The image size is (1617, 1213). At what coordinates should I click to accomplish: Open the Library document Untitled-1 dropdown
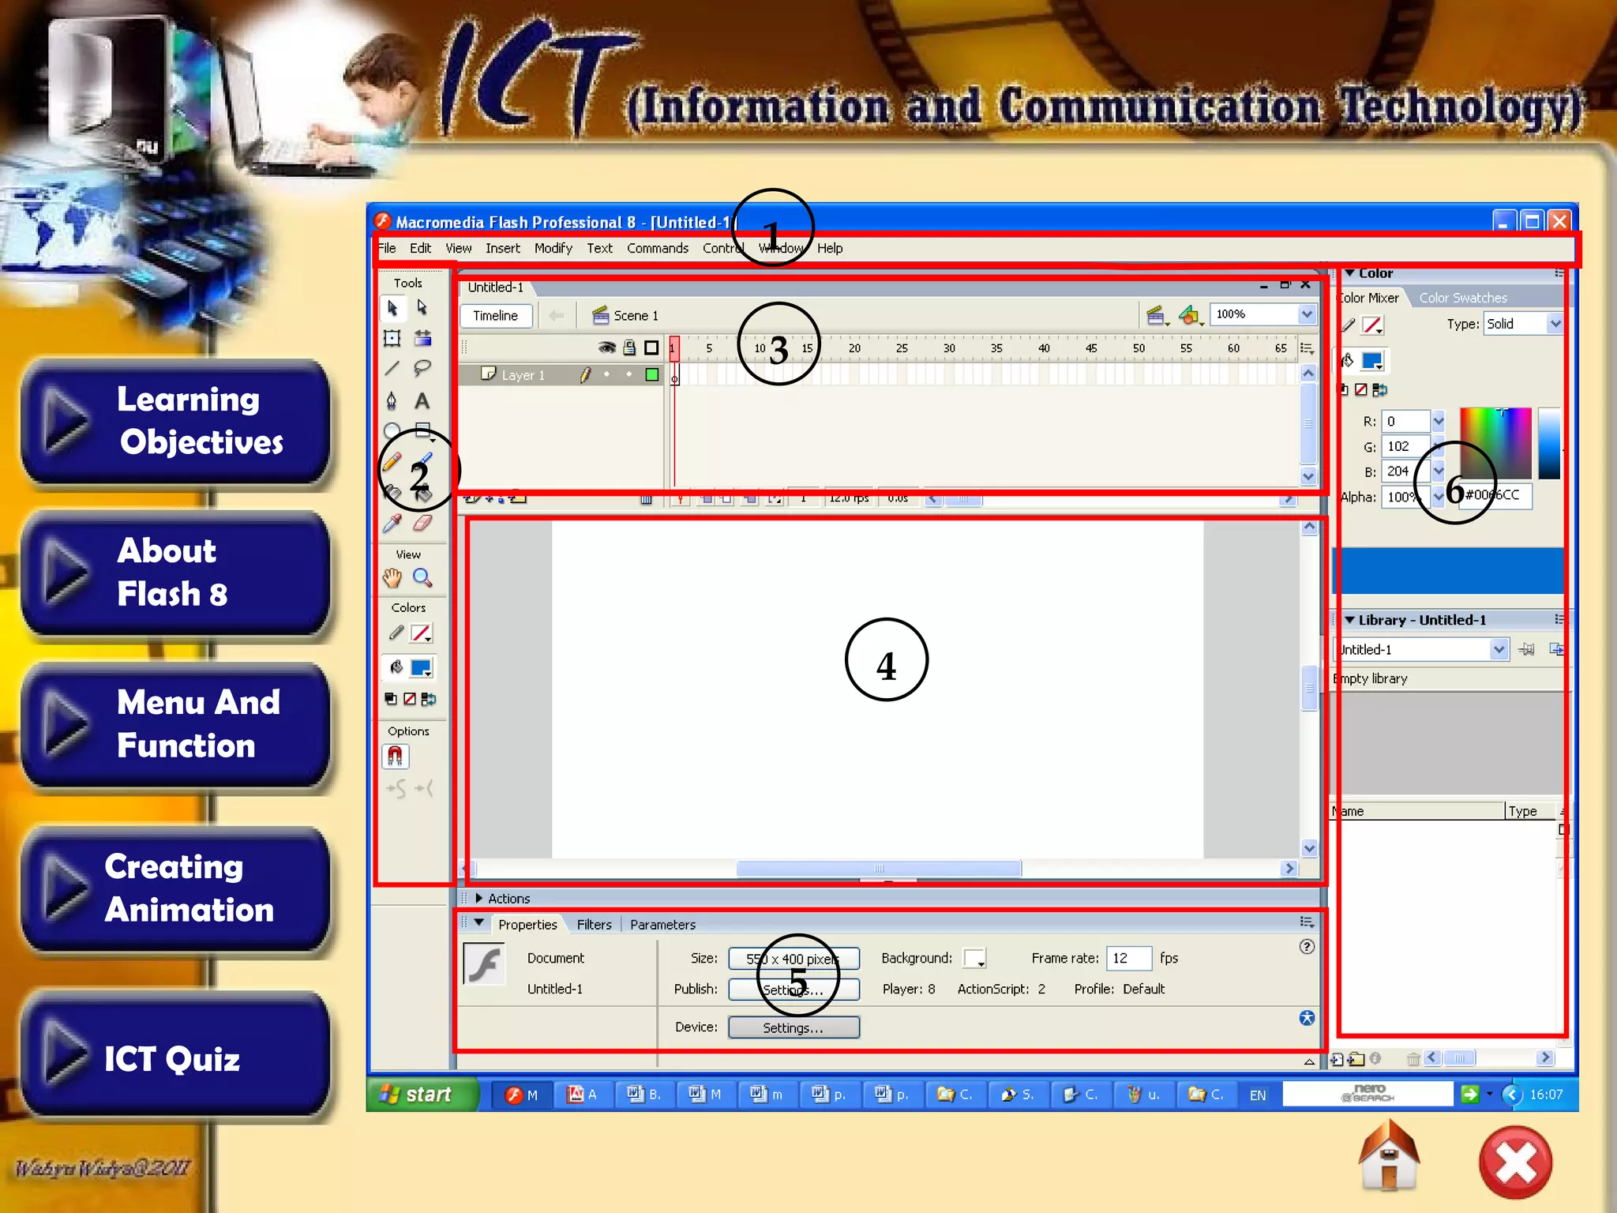(1499, 649)
